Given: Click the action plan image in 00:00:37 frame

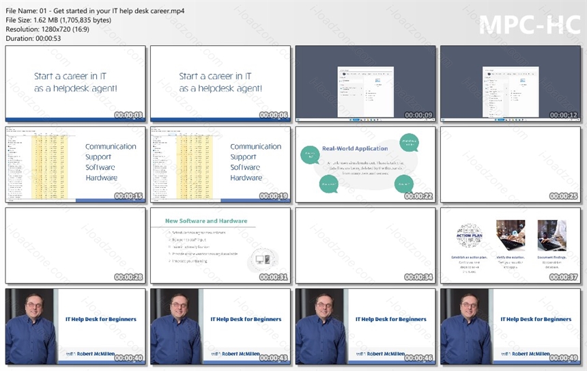Looking at the screenshot, I should pyautogui.click(x=469, y=236).
